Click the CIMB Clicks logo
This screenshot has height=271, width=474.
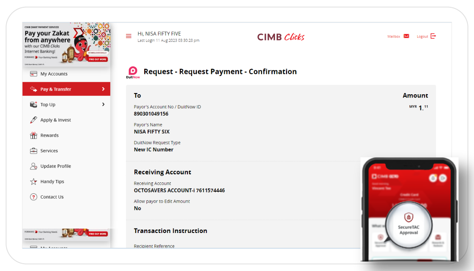pyautogui.click(x=281, y=37)
